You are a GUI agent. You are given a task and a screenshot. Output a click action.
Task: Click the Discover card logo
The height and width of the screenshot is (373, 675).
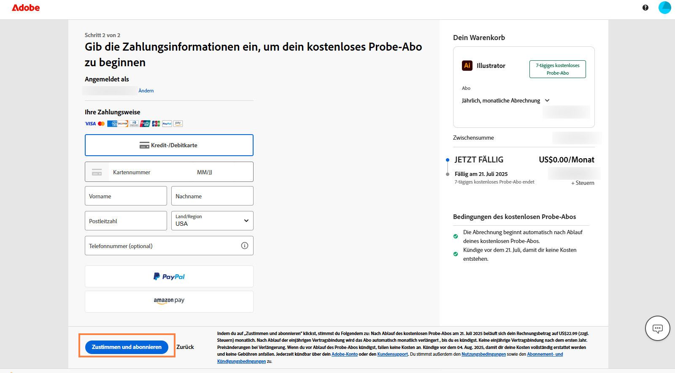123,124
